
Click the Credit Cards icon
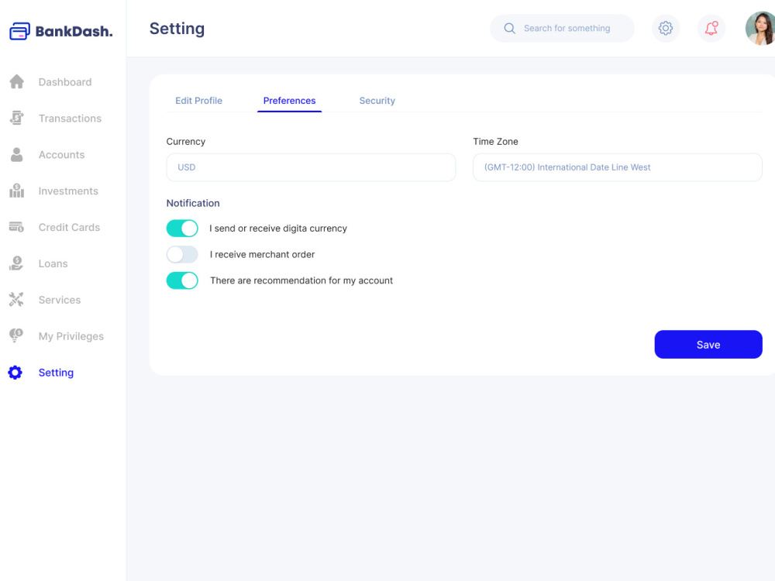click(x=17, y=227)
